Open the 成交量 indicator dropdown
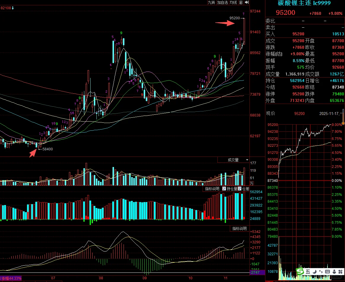Viewport: 345px width, 282px height. pos(233,160)
